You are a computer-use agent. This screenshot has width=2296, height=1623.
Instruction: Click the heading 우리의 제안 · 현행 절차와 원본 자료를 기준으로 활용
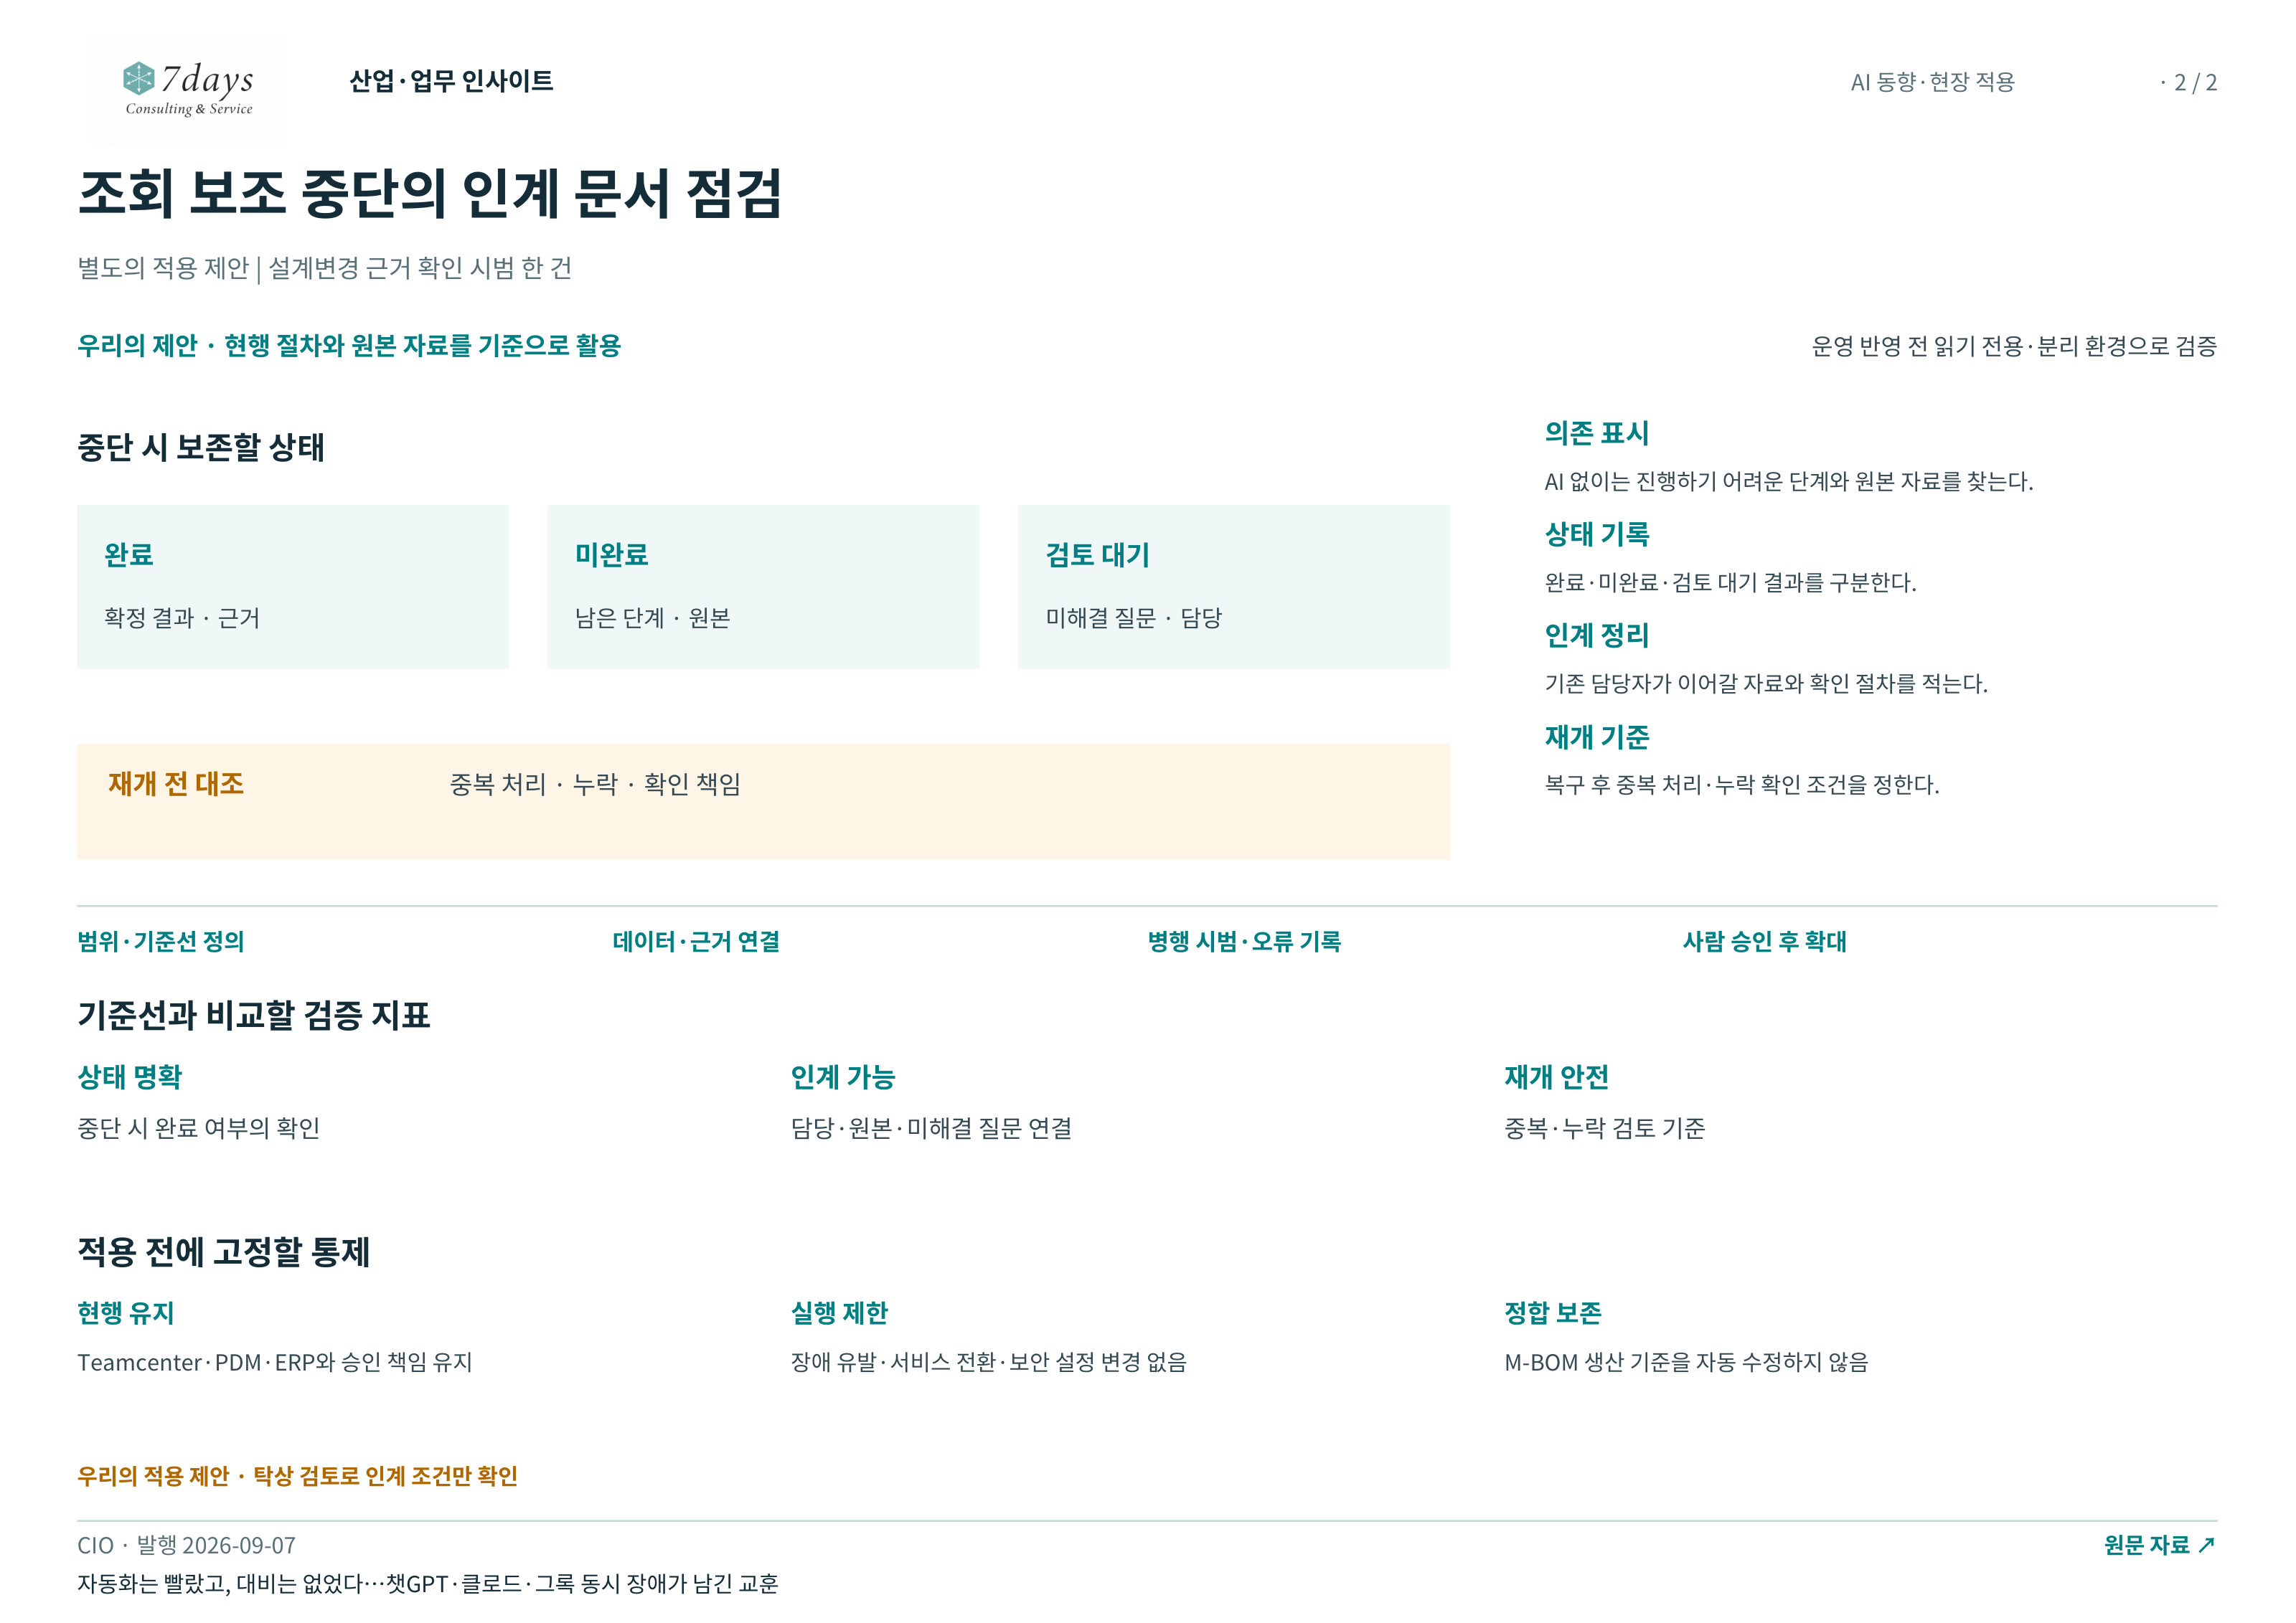[x=349, y=346]
